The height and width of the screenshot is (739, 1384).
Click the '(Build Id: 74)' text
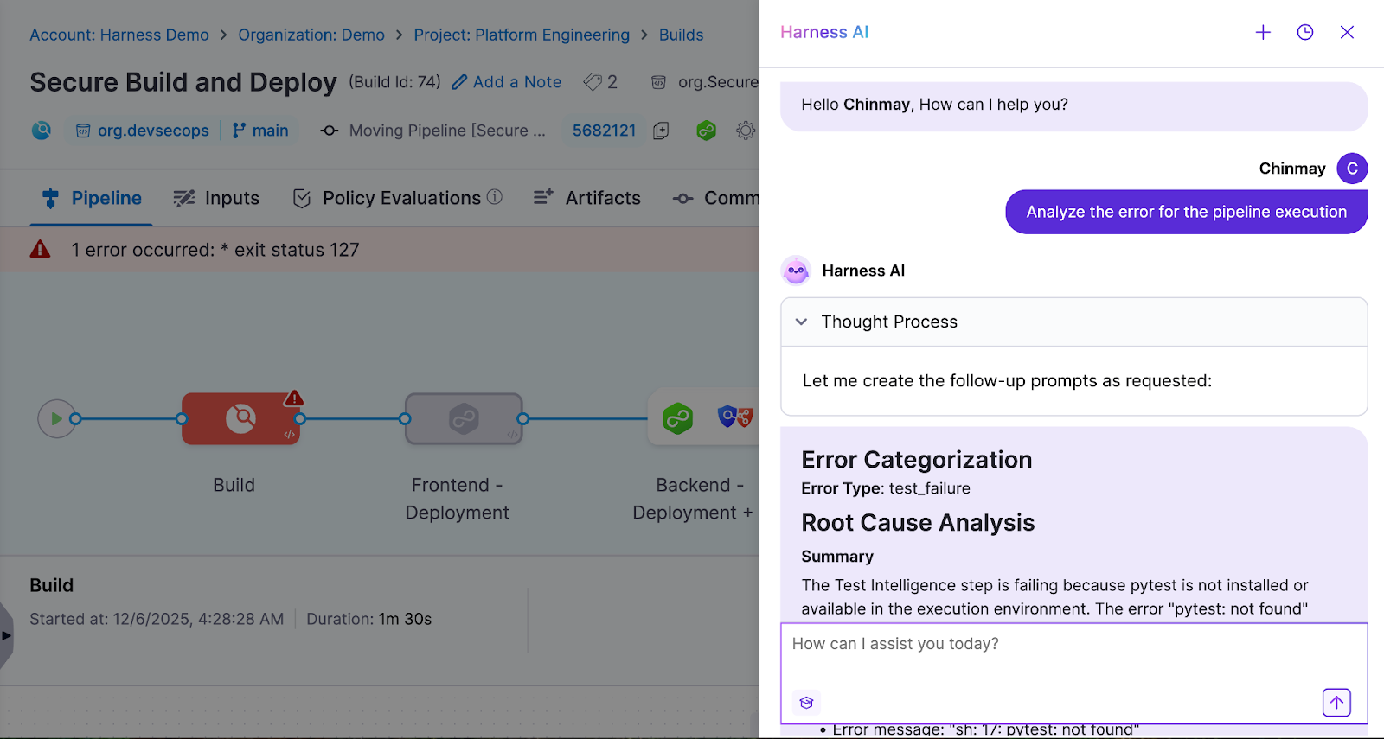(394, 82)
